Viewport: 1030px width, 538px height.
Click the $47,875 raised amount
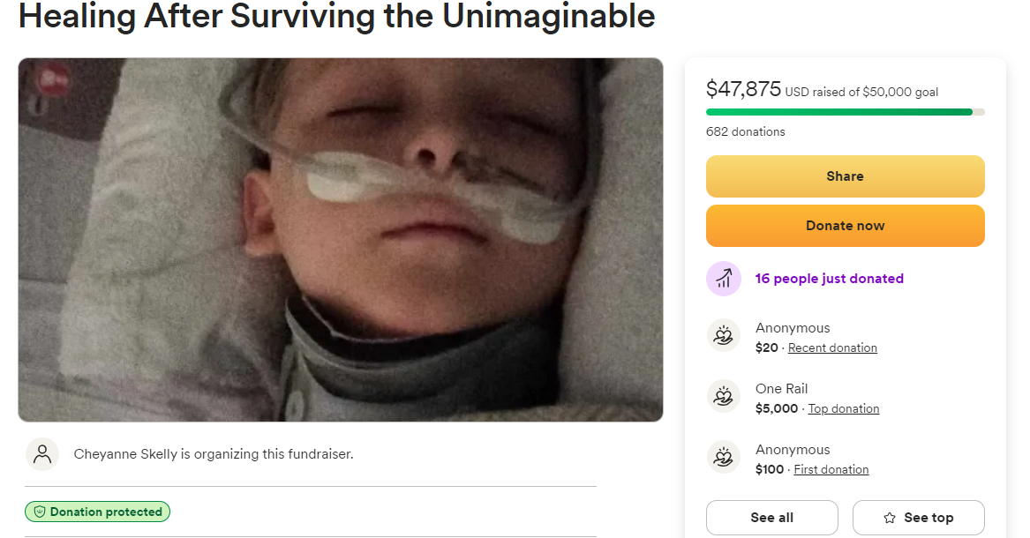pos(743,89)
